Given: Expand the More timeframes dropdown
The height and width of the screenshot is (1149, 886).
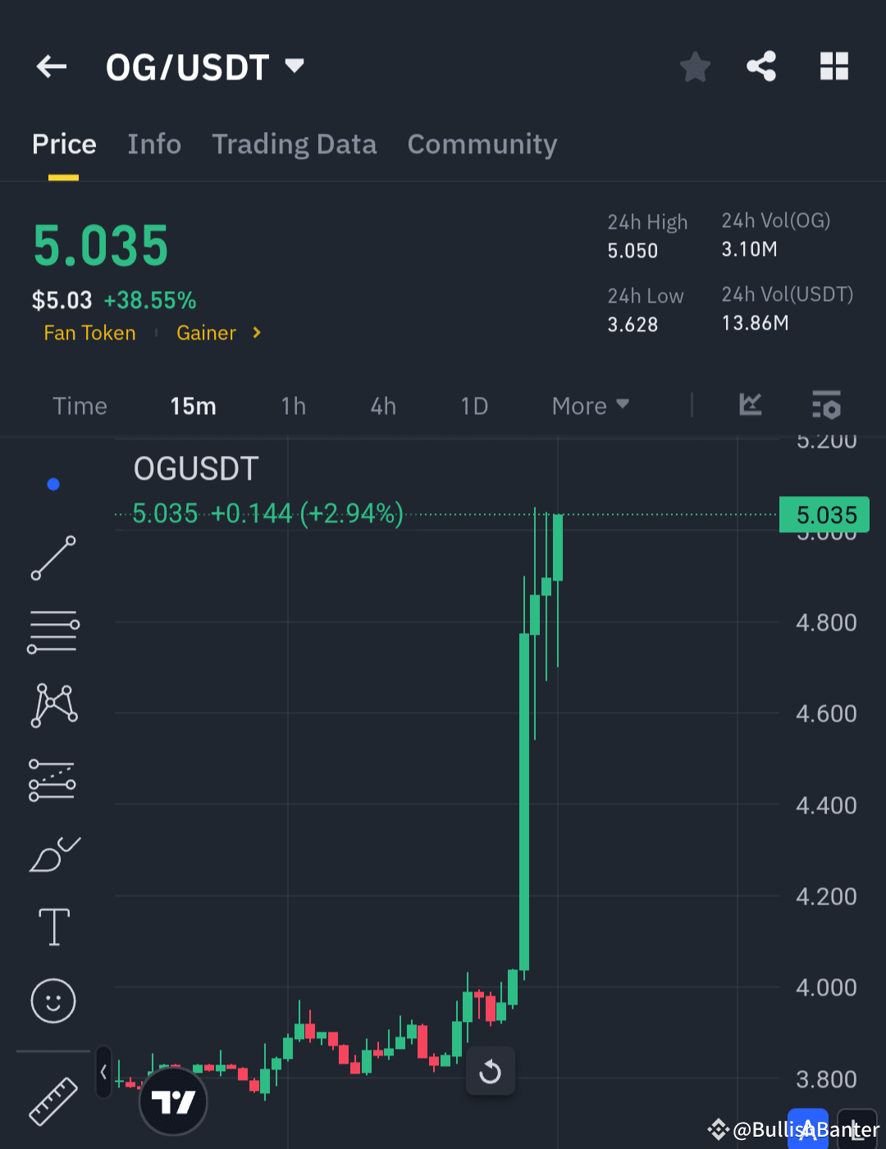Looking at the screenshot, I should pos(589,405).
